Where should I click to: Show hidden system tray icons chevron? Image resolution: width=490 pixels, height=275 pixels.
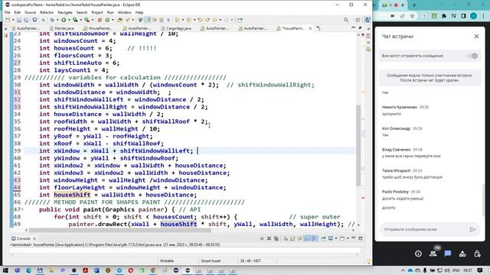coord(403,270)
